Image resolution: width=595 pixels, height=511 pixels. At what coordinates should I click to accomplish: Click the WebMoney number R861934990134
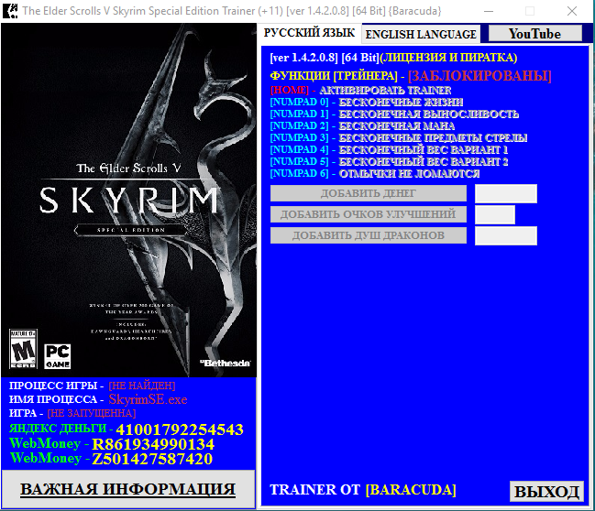point(153,444)
